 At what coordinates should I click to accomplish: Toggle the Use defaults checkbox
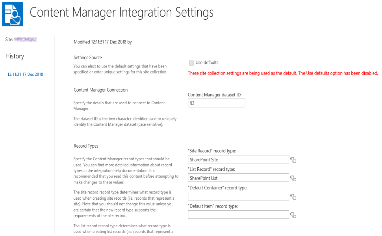point(191,63)
